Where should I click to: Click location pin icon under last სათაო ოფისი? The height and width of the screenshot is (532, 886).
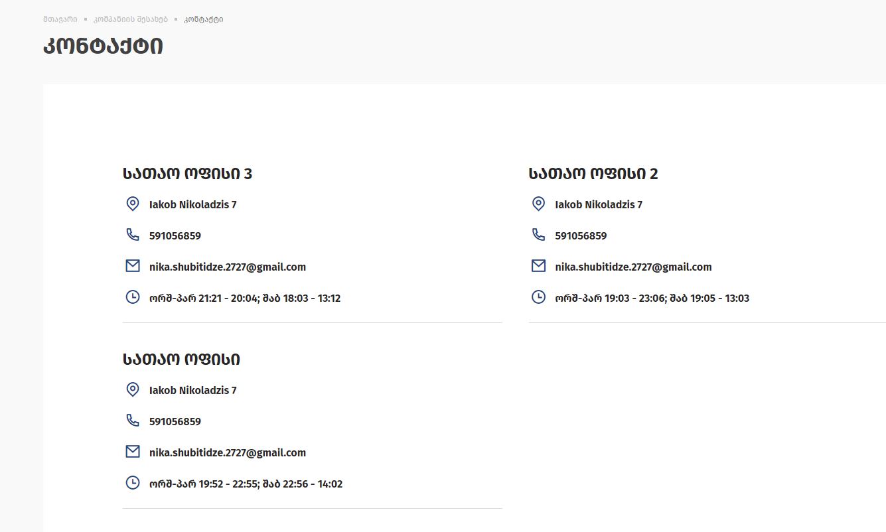(133, 389)
